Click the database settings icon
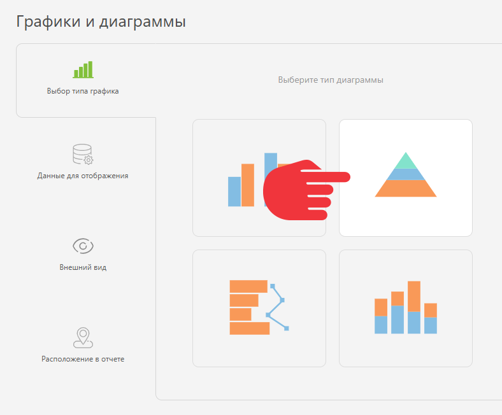The width and height of the screenshot is (502, 415). click(83, 154)
